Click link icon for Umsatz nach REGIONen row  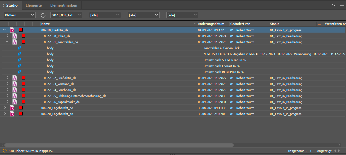coord(19,72)
